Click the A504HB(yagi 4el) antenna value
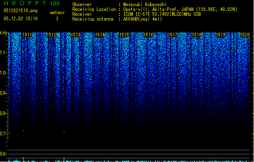This screenshot has height=162, width=254. (143, 19)
